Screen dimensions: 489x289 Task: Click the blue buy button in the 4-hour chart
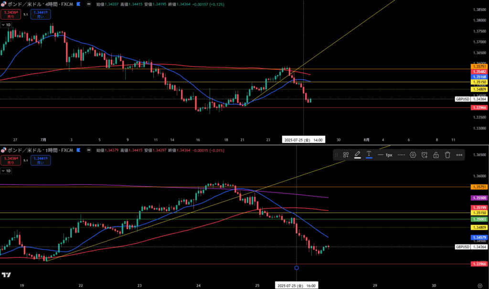41,14
